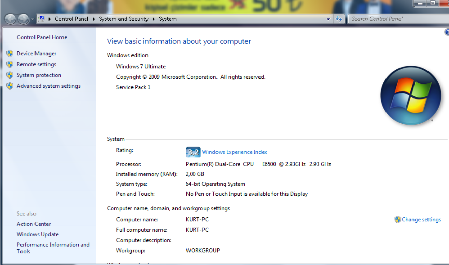Click the Windows logo image

(411, 96)
